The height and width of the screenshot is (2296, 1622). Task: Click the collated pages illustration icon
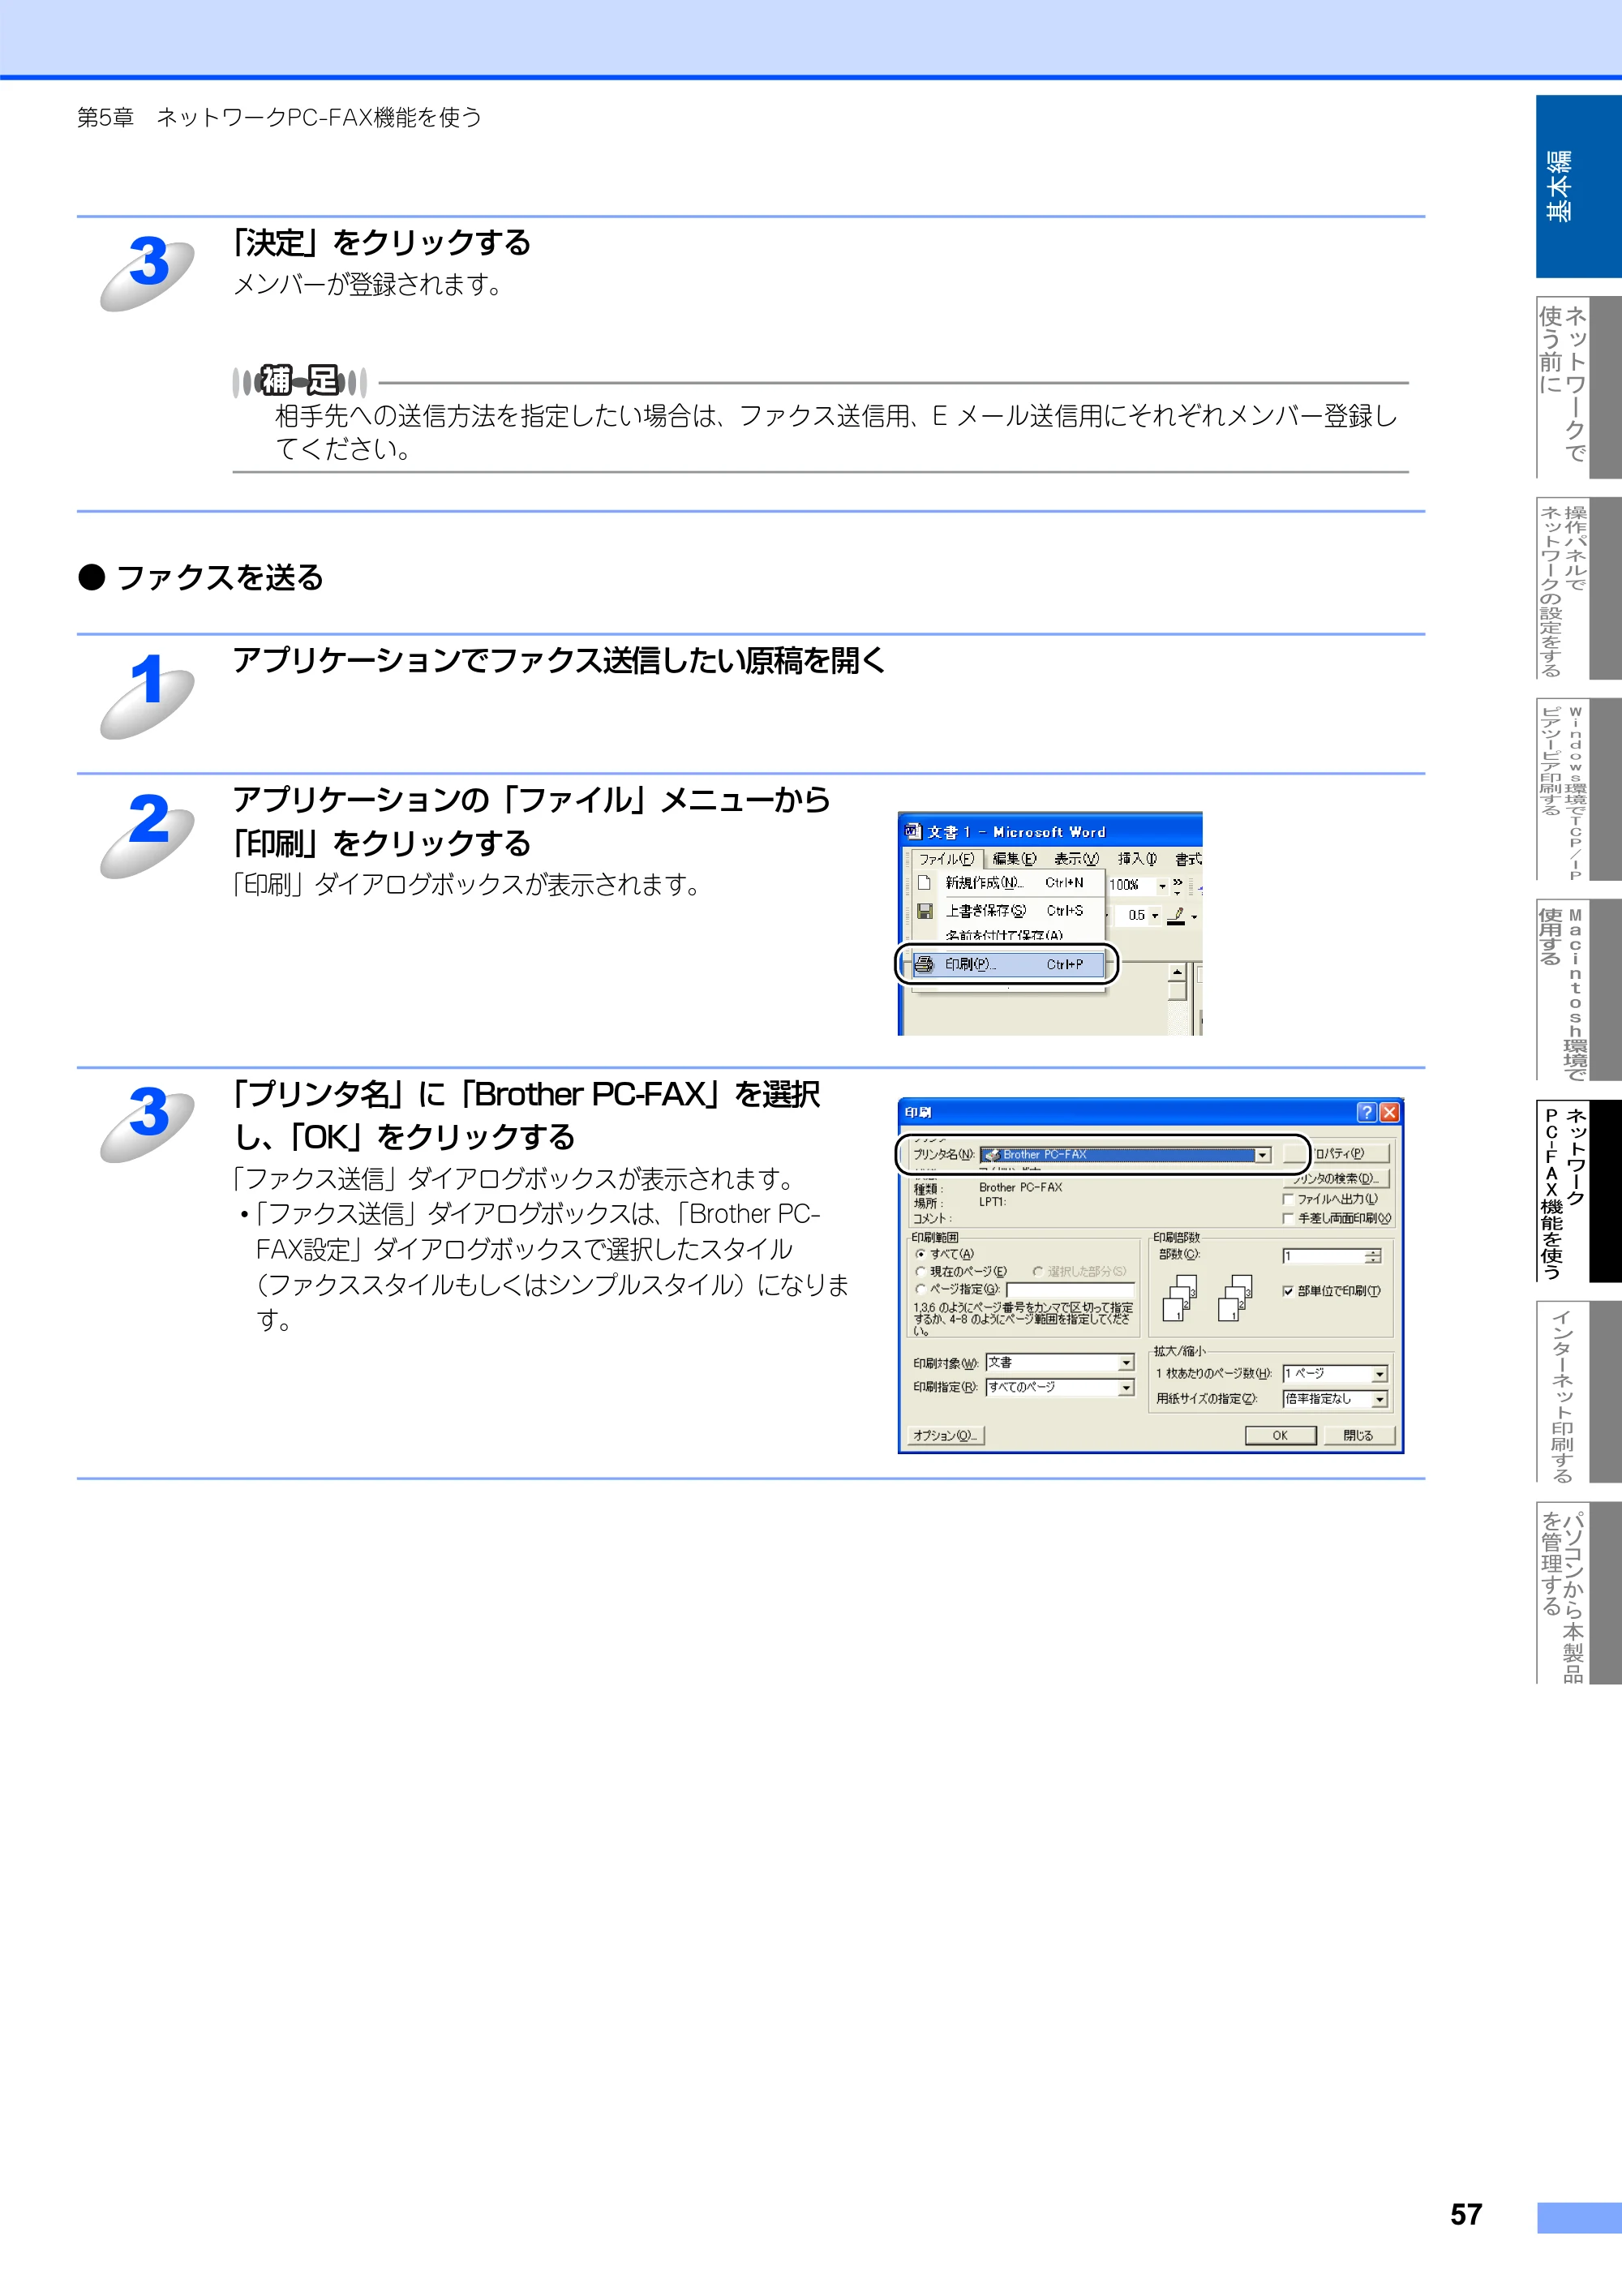tap(1209, 1298)
